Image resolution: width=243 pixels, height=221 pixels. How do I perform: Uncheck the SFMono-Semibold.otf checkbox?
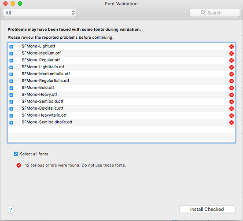[x=11, y=102]
